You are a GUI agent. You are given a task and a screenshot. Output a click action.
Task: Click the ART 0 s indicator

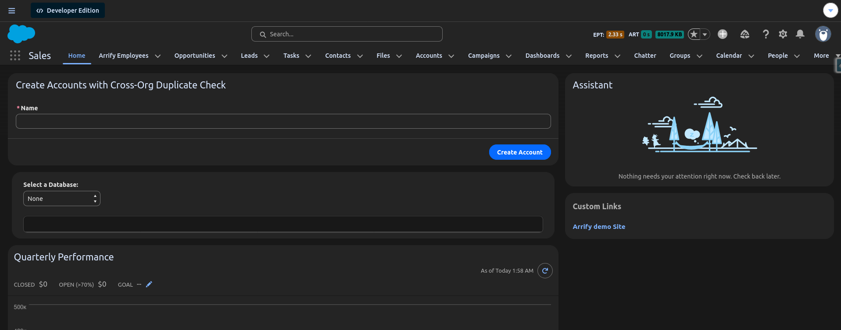(x=640, y=35)
